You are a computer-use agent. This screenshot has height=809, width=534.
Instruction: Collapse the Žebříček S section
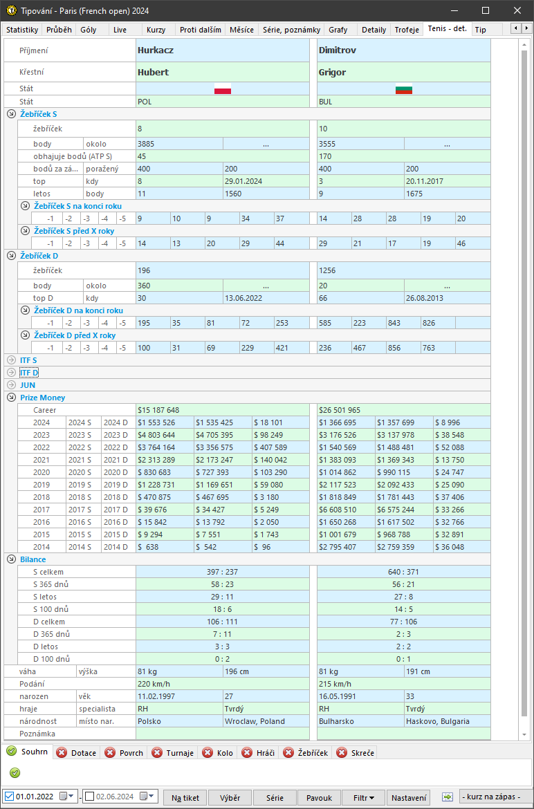10,114
